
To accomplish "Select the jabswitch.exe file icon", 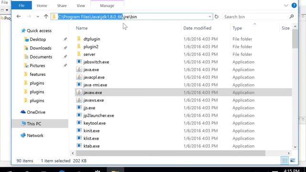I will [79, 62].
